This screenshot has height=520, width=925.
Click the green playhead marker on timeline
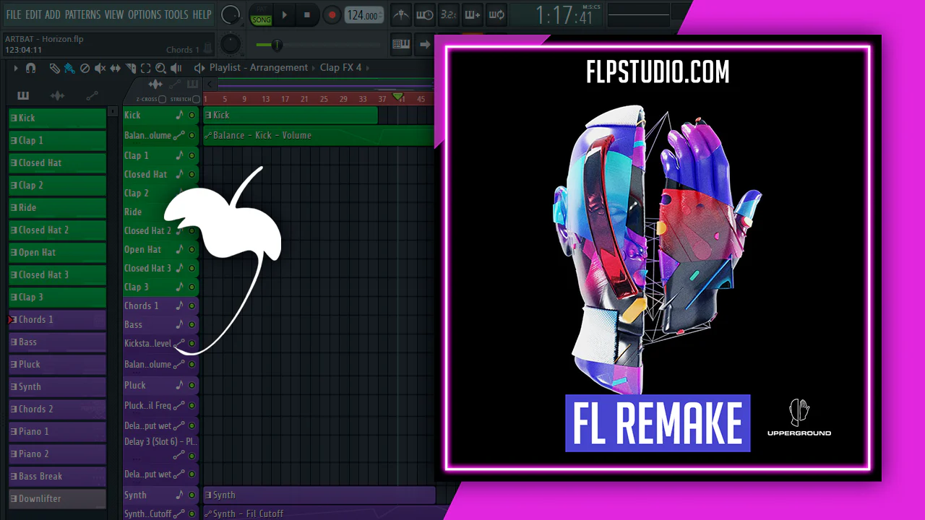[397, 97]
